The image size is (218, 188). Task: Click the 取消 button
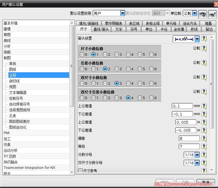(206, 182)
